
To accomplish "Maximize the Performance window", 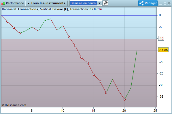I will 165,3.
